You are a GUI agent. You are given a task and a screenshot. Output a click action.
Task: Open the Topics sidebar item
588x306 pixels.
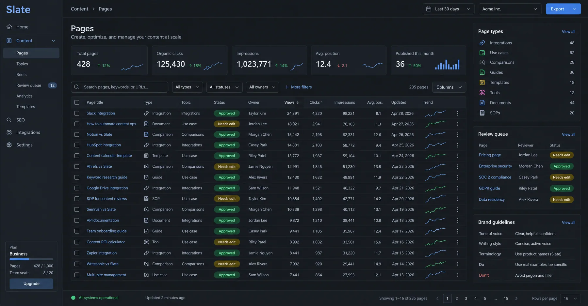22,64
